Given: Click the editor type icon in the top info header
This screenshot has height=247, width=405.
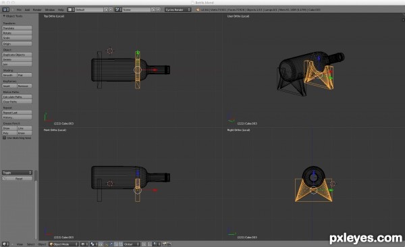Looking at the screenshot, I should pos(5,9).
